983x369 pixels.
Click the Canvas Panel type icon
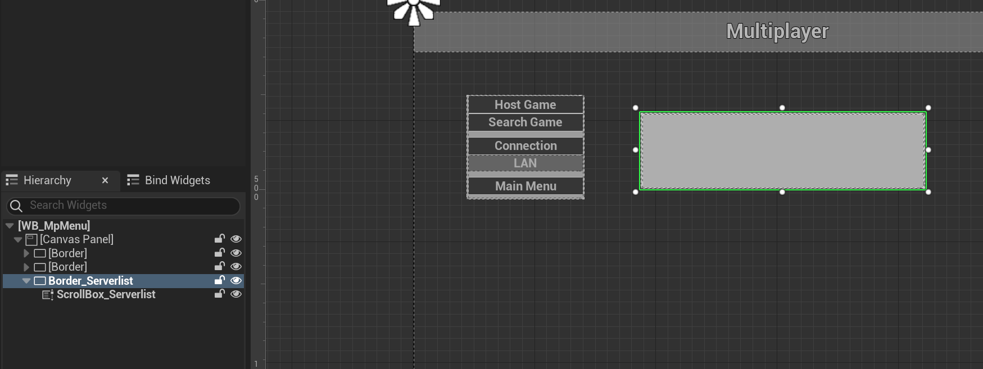[x=31, y=240]
